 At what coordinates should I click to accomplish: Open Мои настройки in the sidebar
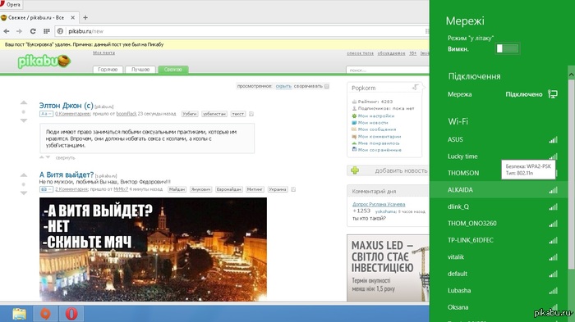[376, 116]
